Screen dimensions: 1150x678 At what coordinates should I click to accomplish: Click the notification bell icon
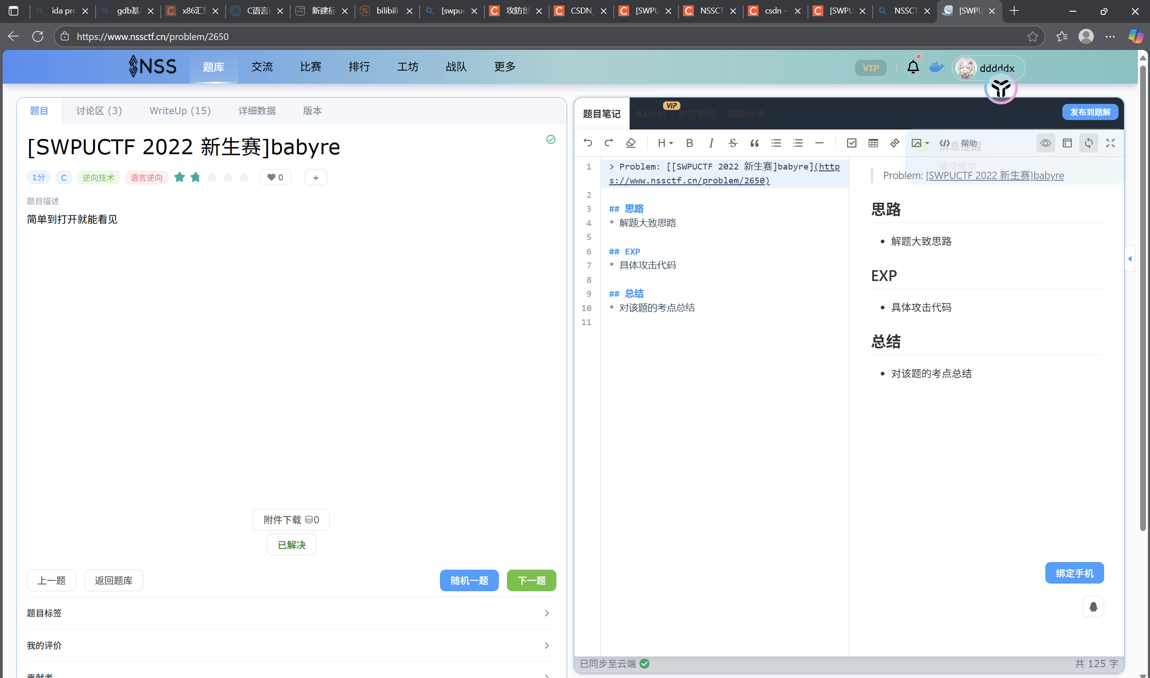click(913, 67)
